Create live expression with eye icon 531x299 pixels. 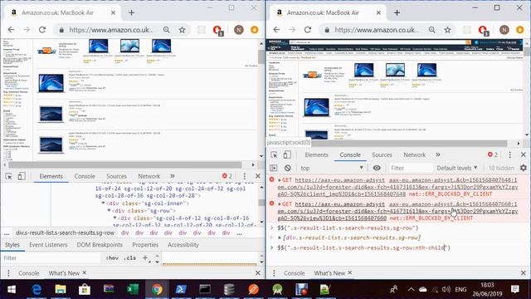(377, 168)
